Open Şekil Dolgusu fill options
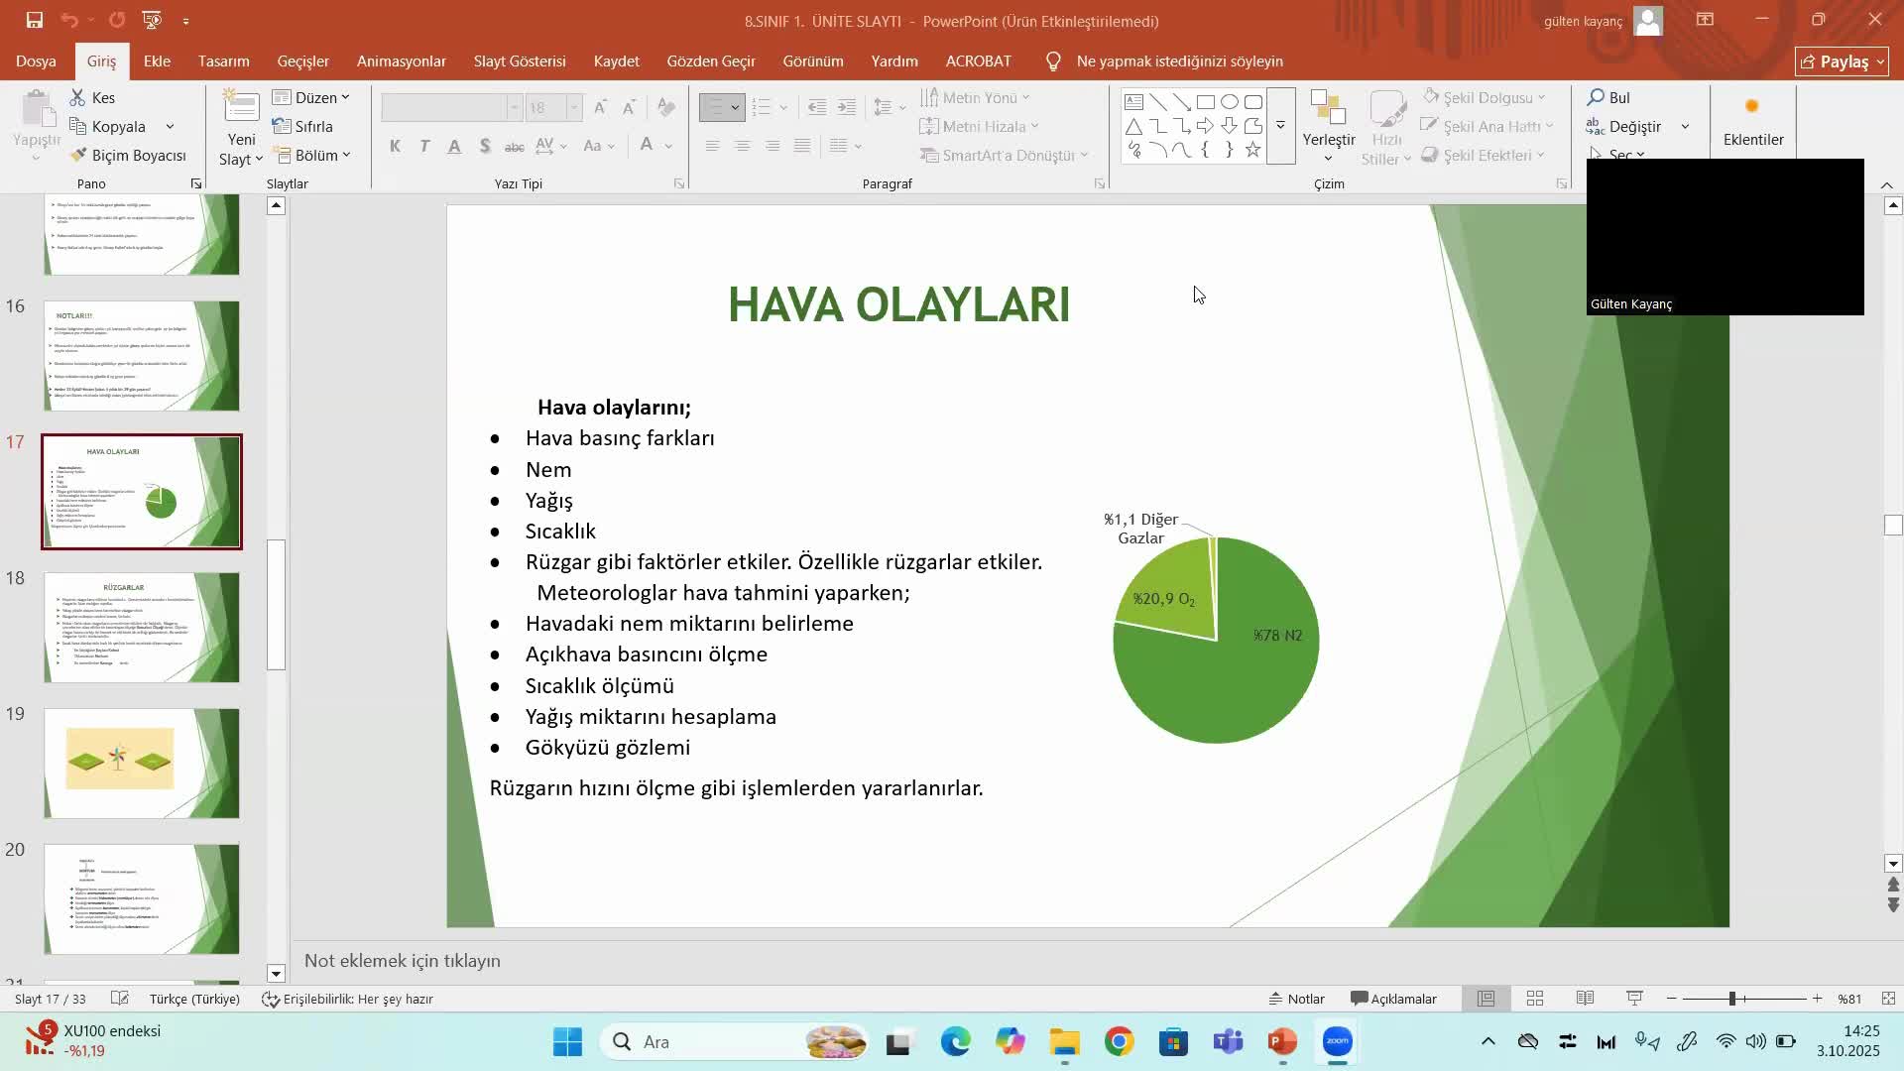 (1485, 96)
